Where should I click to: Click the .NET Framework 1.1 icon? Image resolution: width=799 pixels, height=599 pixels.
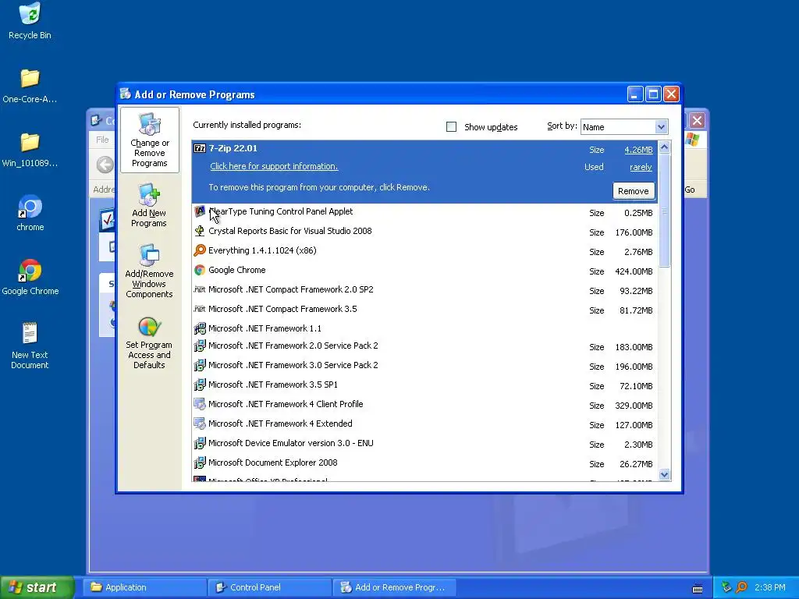coord(200,328)
